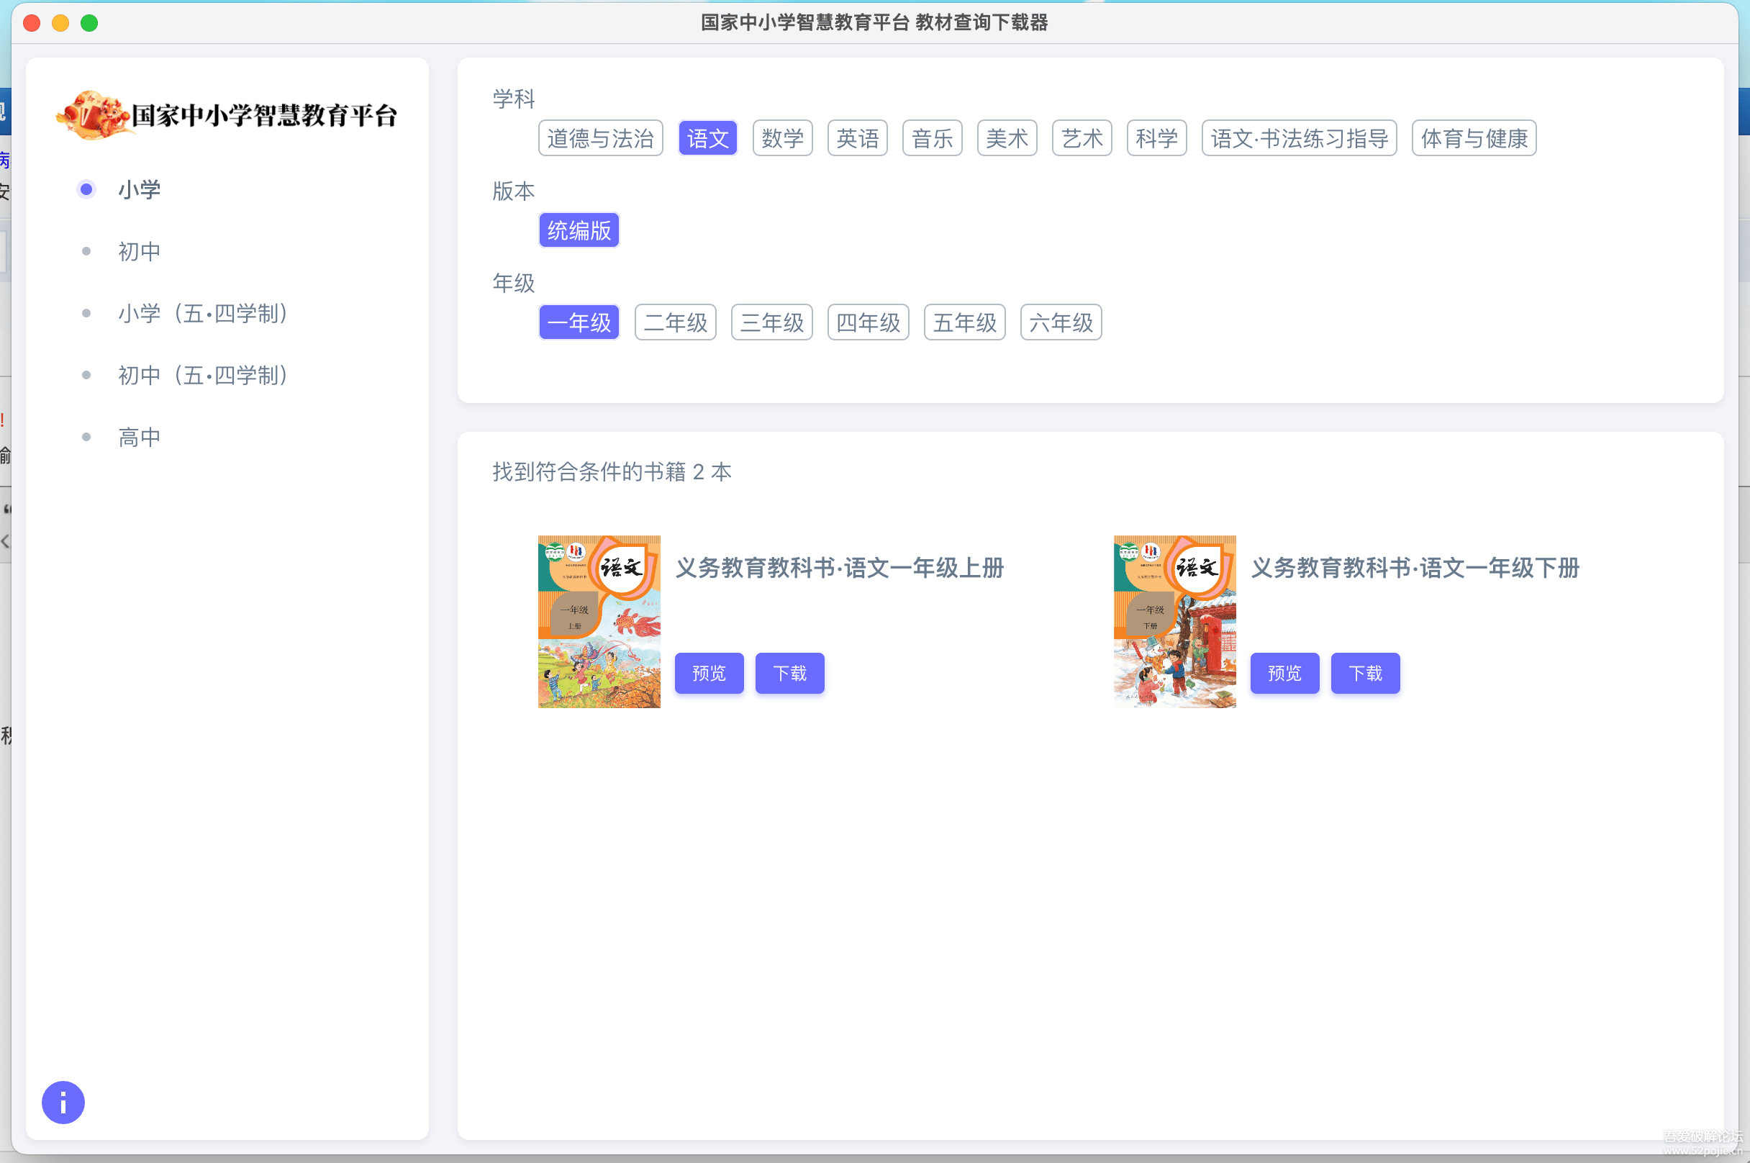
Task: Preview 语文一年级下册 textbook
Action: 1284,673
